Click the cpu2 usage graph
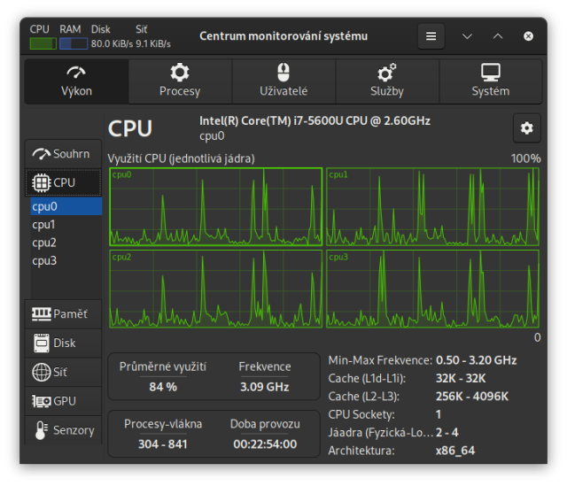 tap(216, 289)
